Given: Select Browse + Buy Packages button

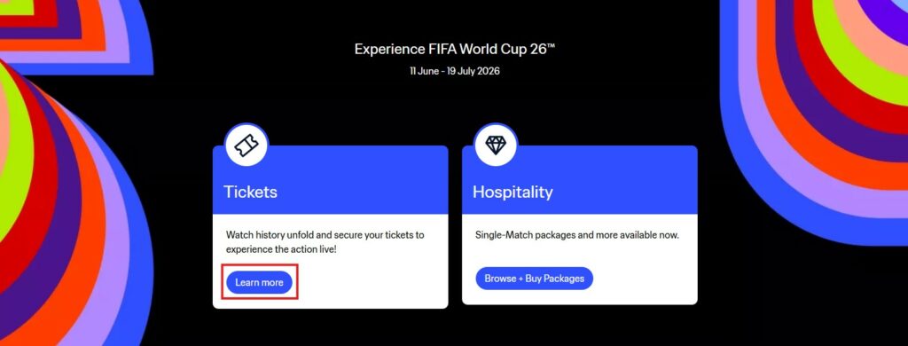Looking at the screenshot, I should pos(535,279).
